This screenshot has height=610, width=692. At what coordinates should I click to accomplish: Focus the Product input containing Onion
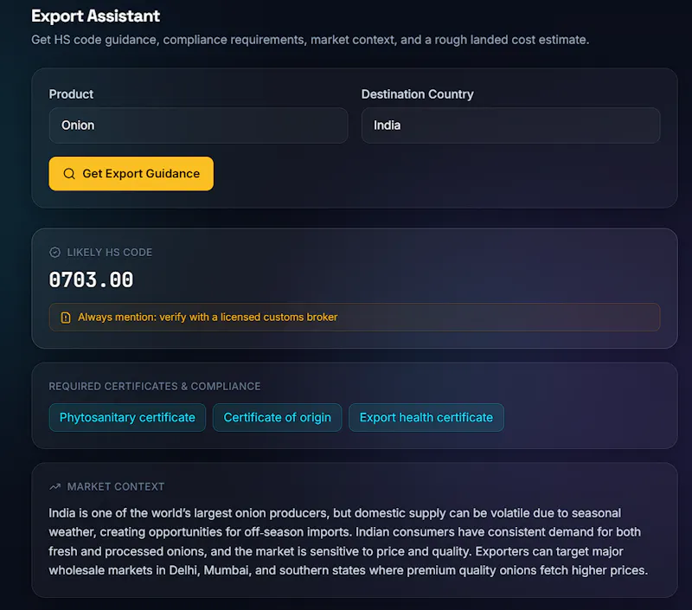[198, 125]
